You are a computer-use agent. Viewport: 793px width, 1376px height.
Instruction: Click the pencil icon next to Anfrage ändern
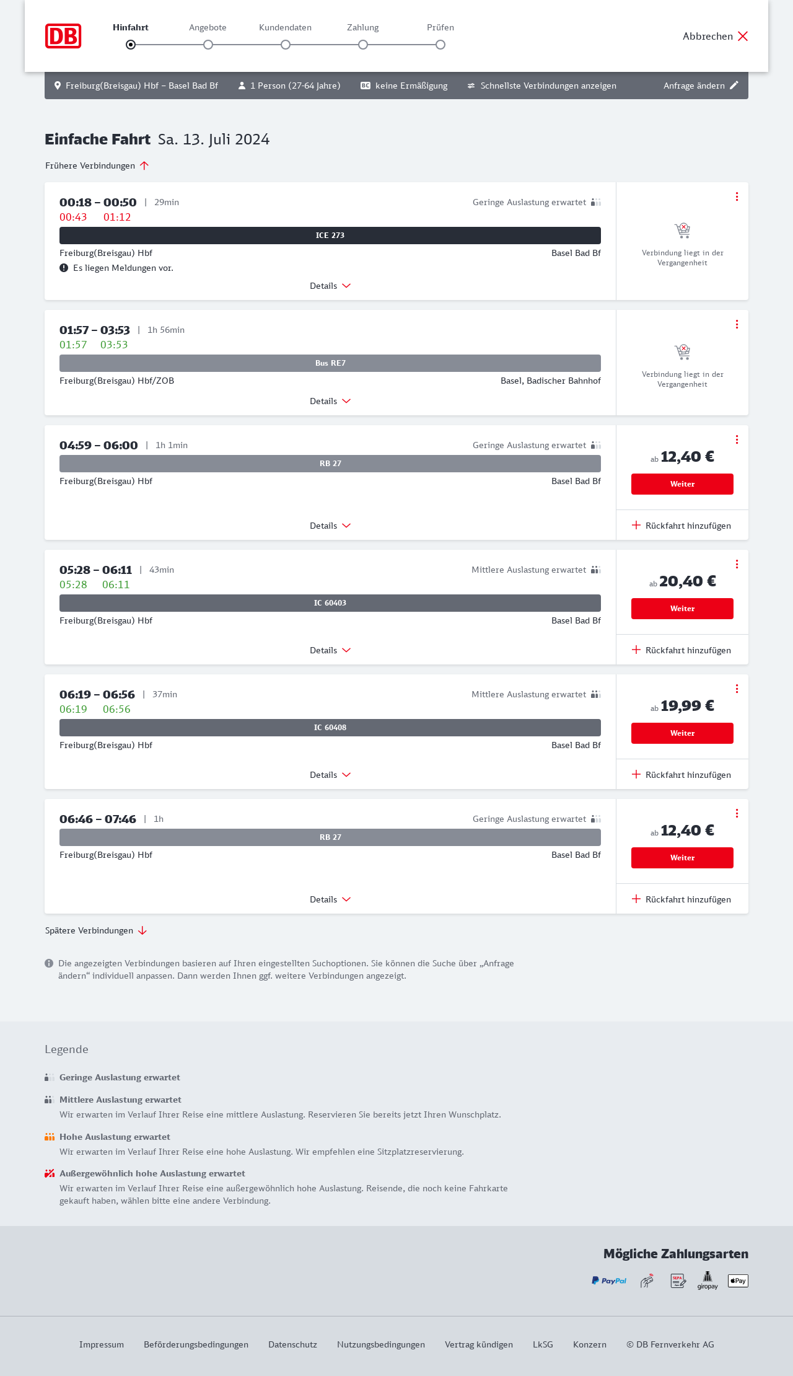(734, 86)
